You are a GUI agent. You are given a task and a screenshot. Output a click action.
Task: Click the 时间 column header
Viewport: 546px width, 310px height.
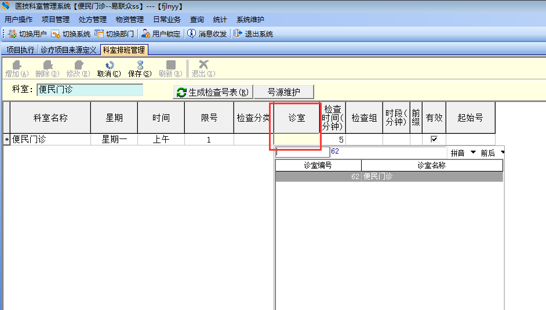[x=161, y=118]
